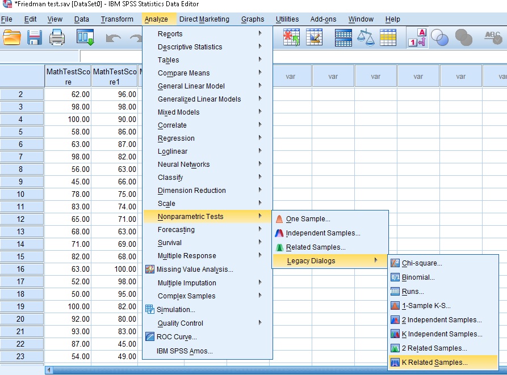
Task: Launch ROC Curve analysis
Action: tap(176, 337)
